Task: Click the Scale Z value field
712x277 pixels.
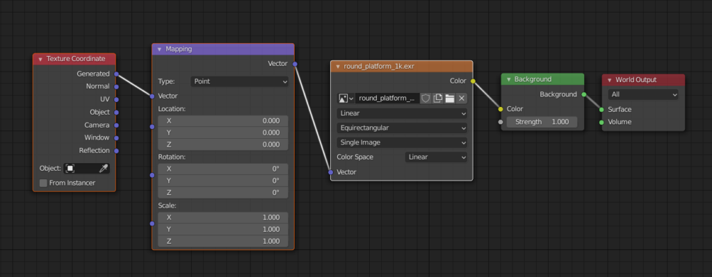Action: [x=223, y=241]
